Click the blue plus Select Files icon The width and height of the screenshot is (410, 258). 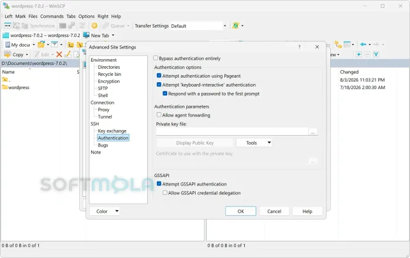tap(359, 54)
